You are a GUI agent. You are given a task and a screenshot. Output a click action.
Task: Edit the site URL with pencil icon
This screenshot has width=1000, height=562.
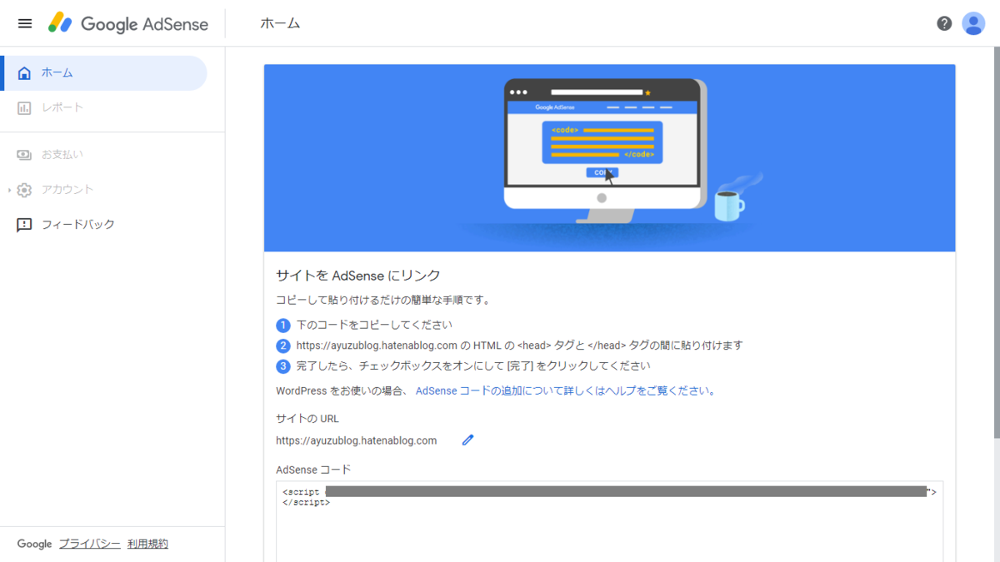pos(467,440)
